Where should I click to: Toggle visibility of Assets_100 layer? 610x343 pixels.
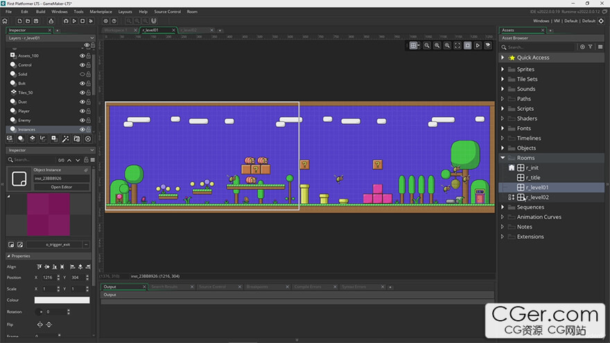82,55
